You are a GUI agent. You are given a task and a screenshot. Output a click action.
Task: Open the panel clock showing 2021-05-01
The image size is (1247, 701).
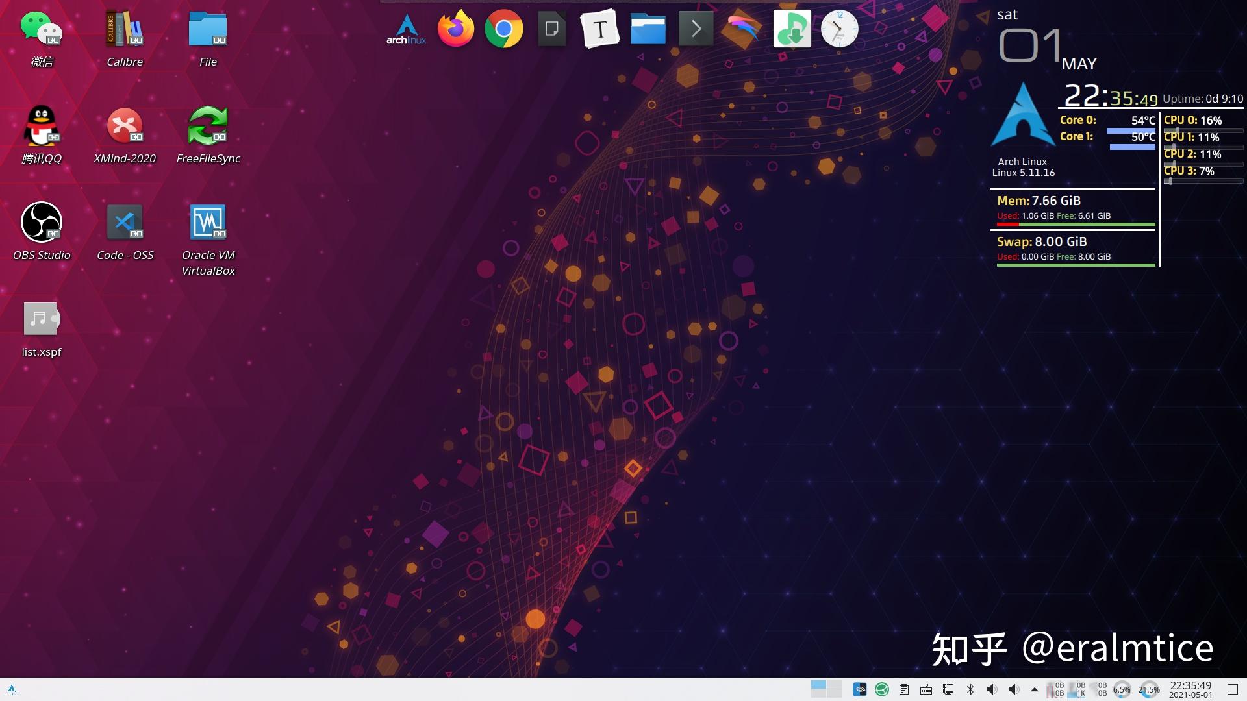[x=1190, y=689]
